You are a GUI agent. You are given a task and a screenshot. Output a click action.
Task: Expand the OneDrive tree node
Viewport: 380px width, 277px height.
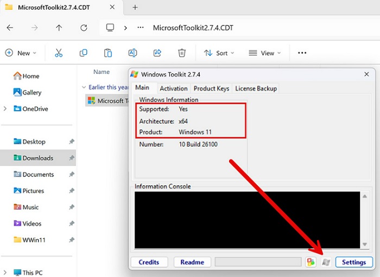5,109
